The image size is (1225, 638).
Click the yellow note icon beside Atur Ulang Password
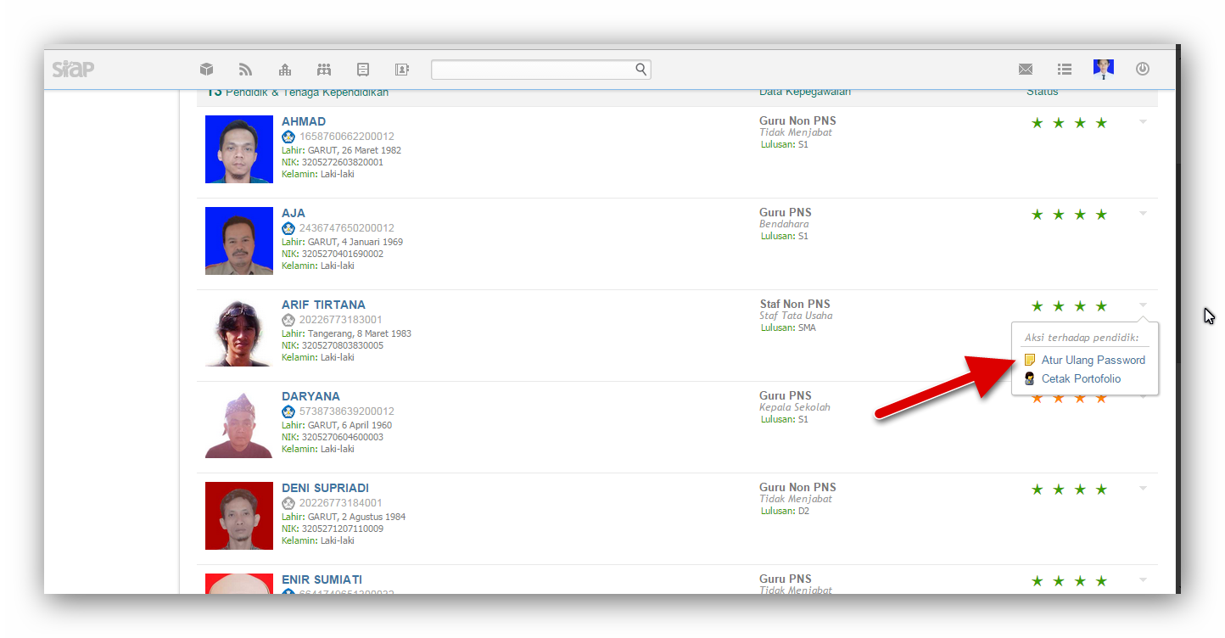coord(1030,360)
